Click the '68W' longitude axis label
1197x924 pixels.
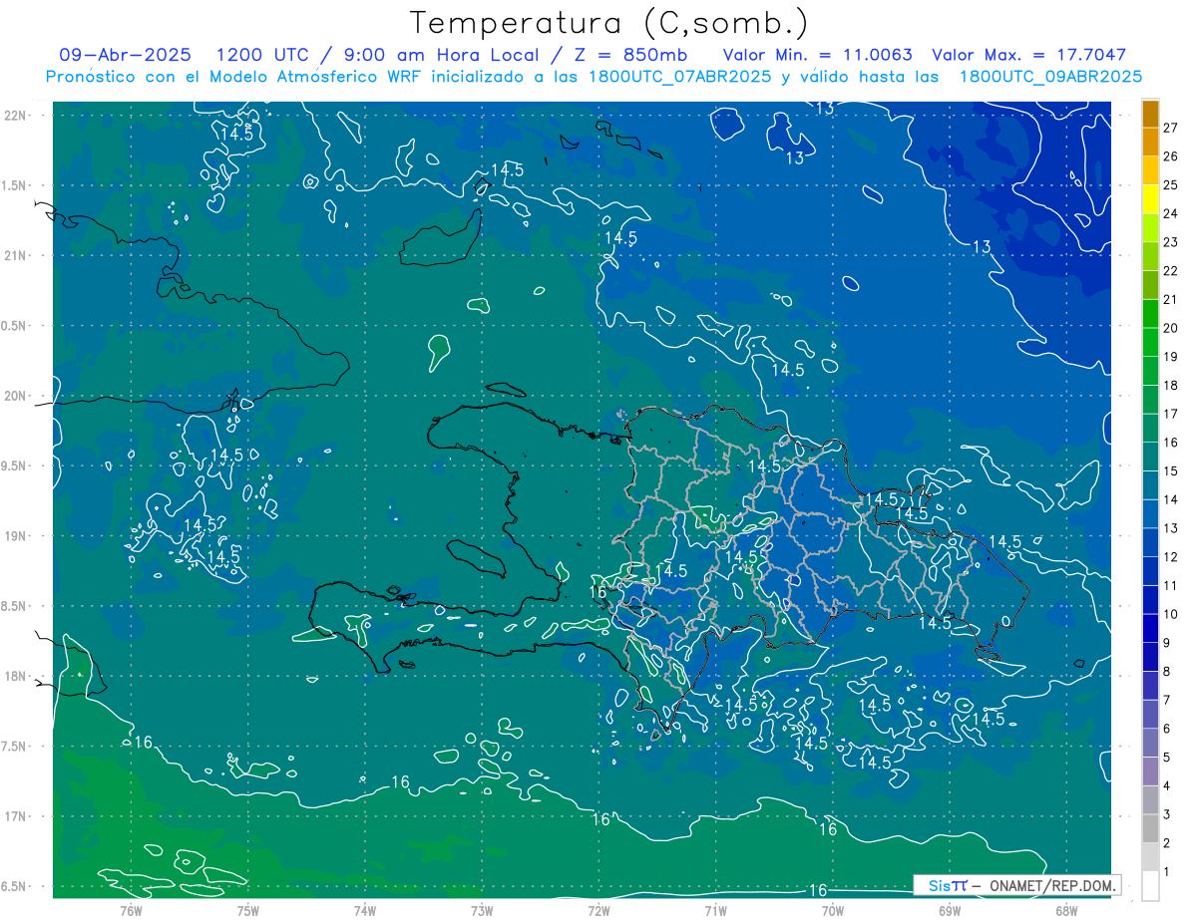click(1066, 910)
